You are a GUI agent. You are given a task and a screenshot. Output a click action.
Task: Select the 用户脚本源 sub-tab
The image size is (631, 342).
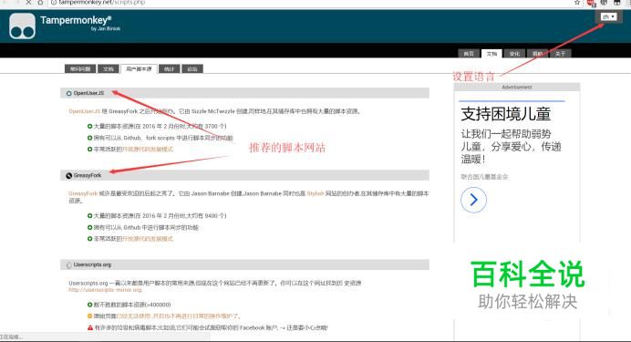139,68
